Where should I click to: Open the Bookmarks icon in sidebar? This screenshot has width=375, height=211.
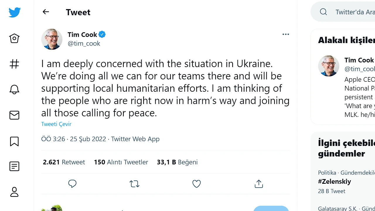14,141
